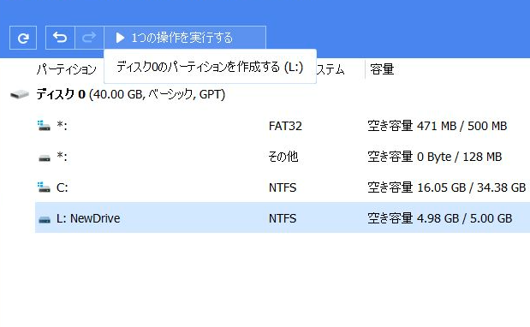
Task: Select the C: partition label
Action: (x=63, y=187)
